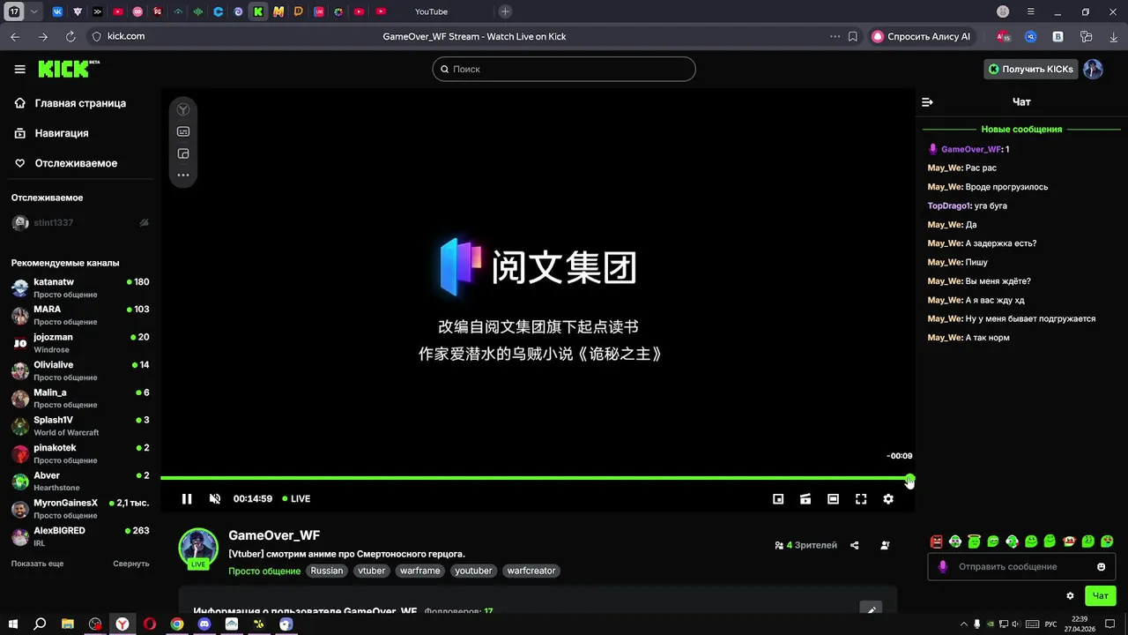This screenshot has width=1128, height=635.
Task: Open followed channel stint1337
Action: (80, 223)
